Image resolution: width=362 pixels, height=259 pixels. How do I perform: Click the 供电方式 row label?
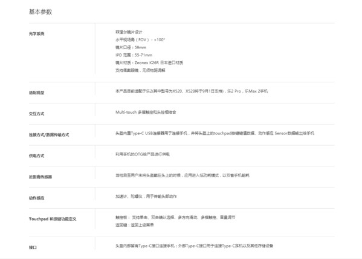point(36,156)
